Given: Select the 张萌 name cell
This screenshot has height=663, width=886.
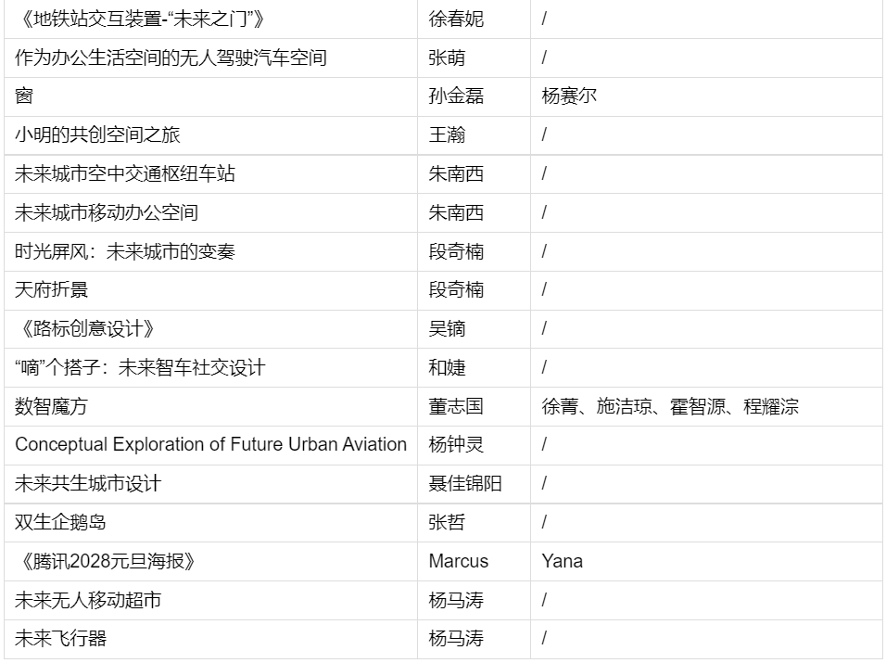Looking at the screenshot, I should 474,58.
